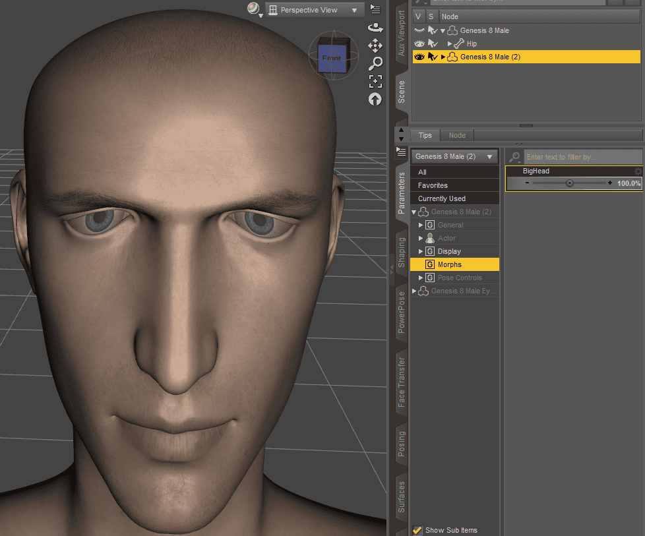Activate the camera zoom magnifier icon
Image resolution: width=645 pixels, height=536 pixels.
[x=375, y=63]
